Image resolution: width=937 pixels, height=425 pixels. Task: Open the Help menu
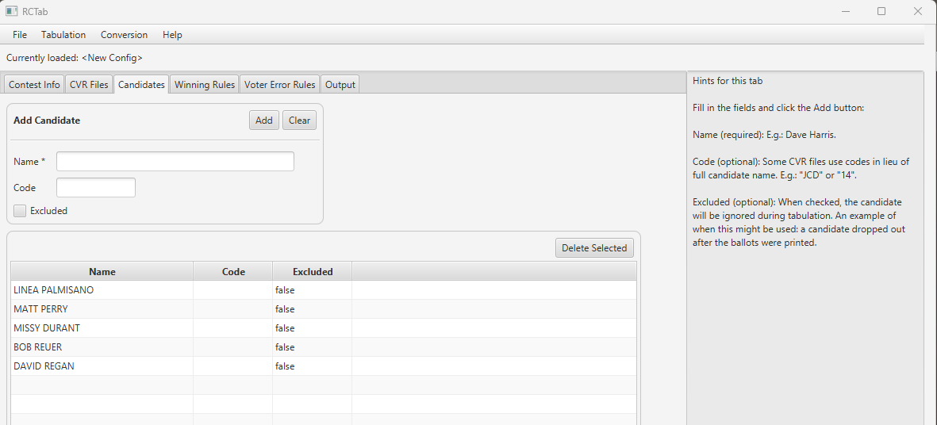tap(172, 35)
